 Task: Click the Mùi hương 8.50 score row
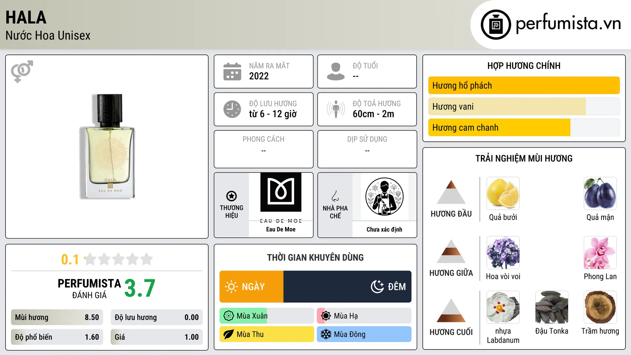pos(57,317)
